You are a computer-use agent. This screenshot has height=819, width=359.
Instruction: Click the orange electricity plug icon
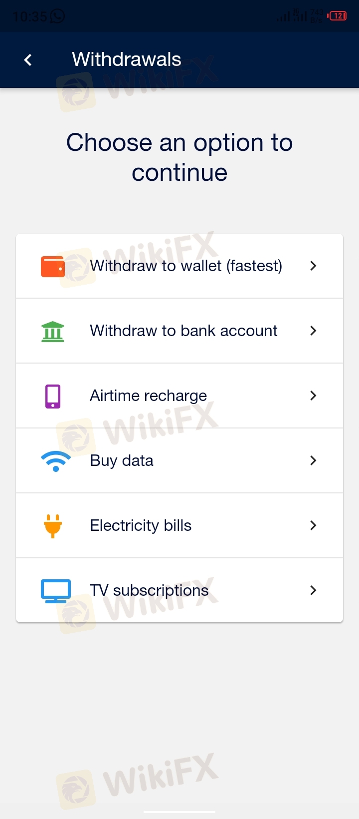point(53,526)
